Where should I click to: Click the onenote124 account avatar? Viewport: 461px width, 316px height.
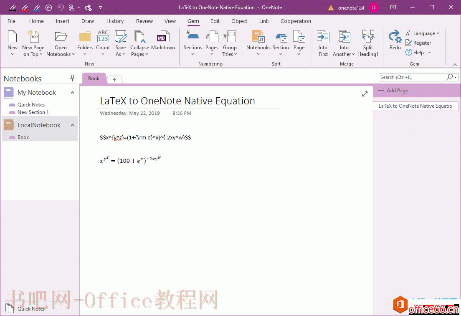[x=374, y=8]
